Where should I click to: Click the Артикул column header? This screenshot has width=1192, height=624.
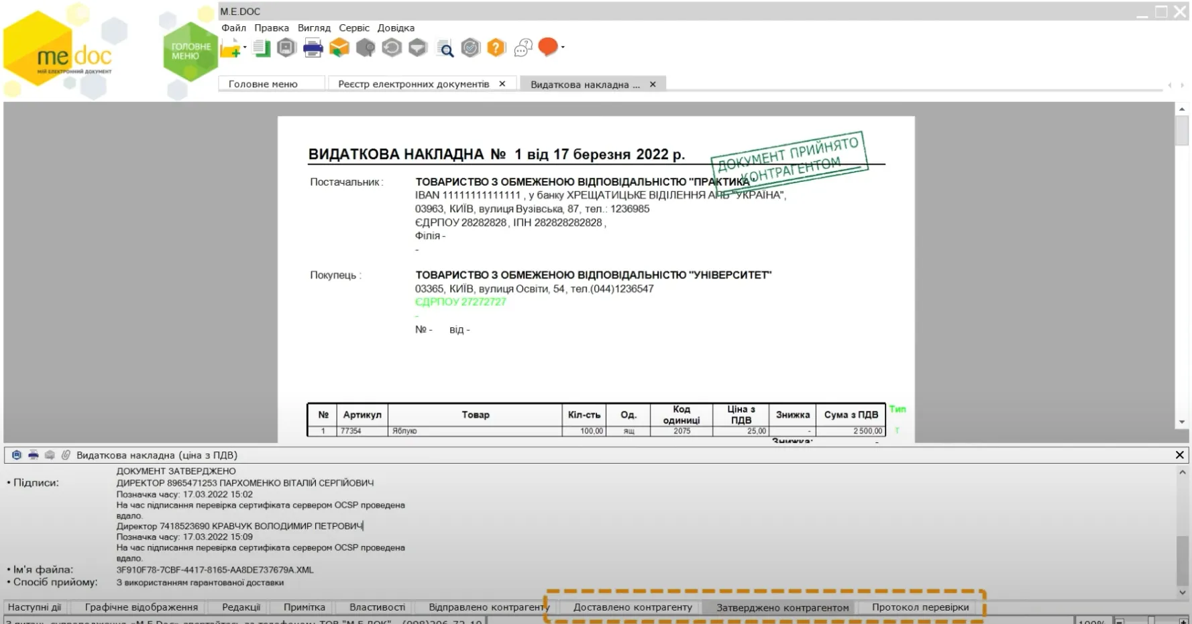coord(362,415)
